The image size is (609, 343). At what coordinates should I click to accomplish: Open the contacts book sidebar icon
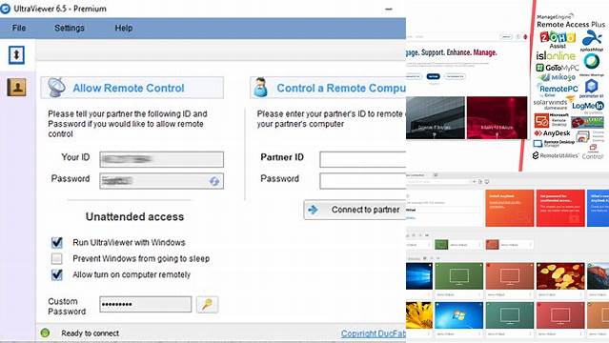click(x=16, y=87)
